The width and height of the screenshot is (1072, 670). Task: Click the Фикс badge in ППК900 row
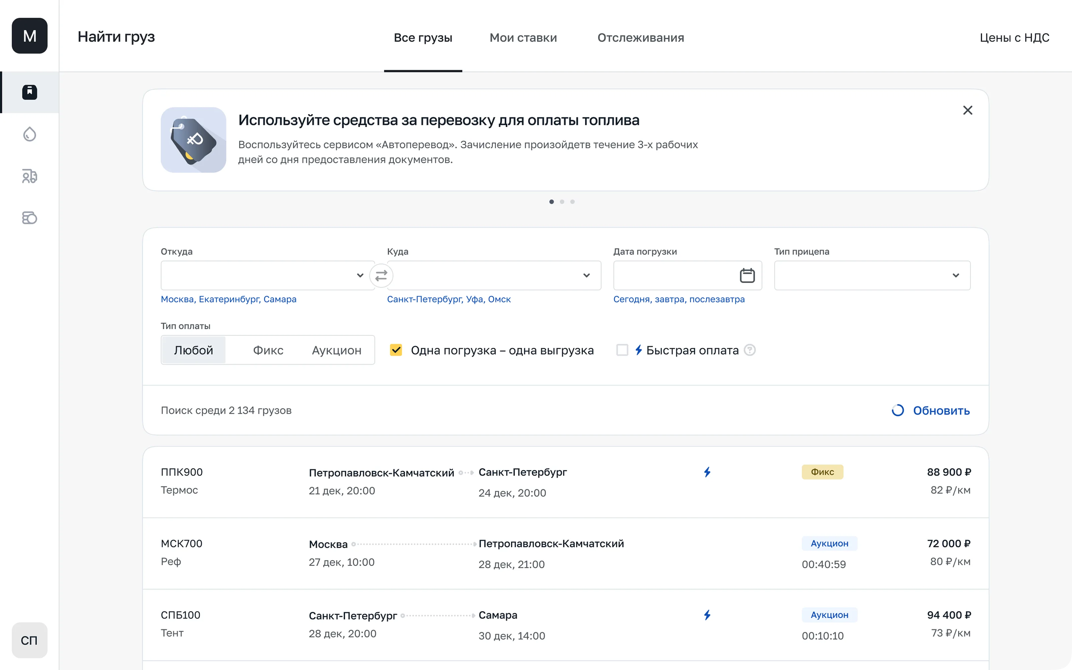[822, 472]
